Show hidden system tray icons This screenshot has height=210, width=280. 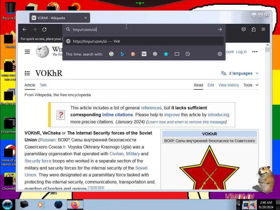(239, 205)
